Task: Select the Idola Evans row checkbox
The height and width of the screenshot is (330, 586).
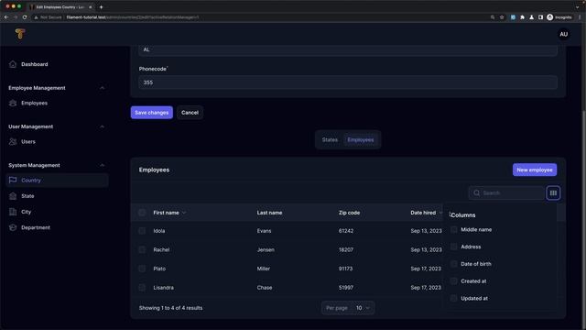Action: [x=142, y=231]
